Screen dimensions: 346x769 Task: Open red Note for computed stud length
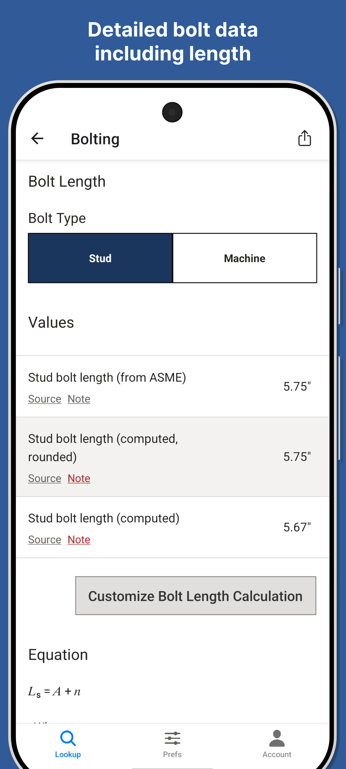tap(79, 539)
